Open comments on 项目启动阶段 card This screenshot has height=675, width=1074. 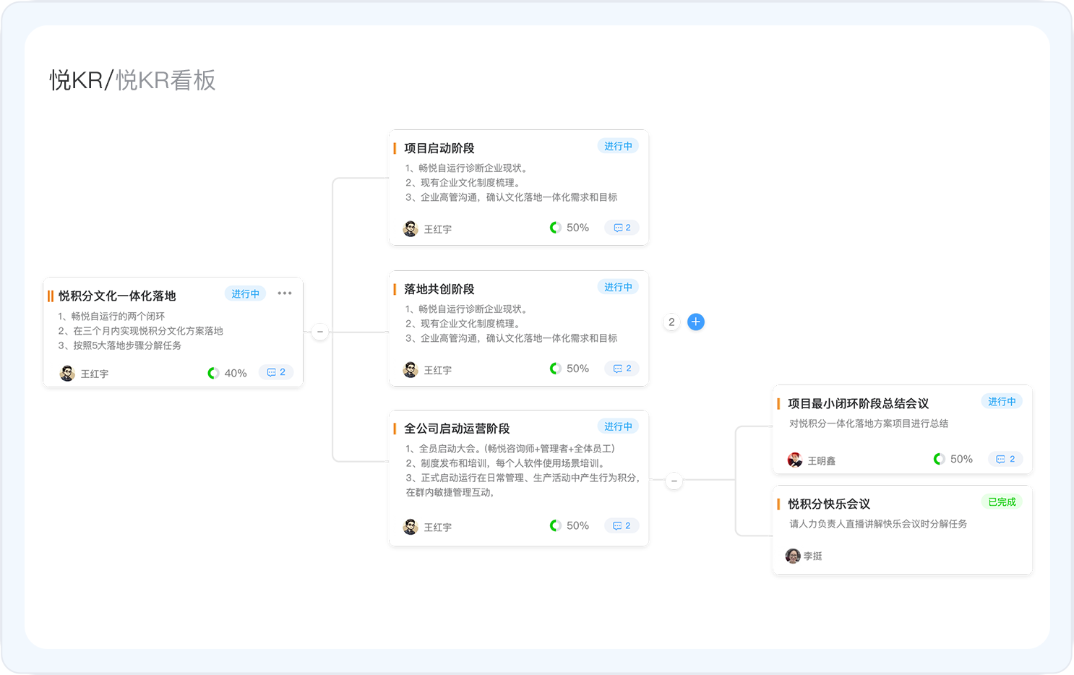621,227
